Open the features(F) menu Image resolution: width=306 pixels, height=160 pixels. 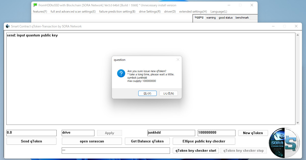[x=40, y=12]
